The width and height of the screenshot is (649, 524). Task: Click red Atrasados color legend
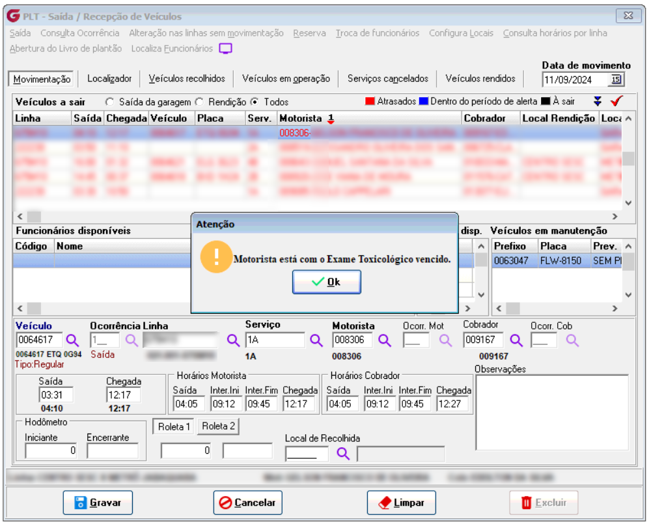370,101
